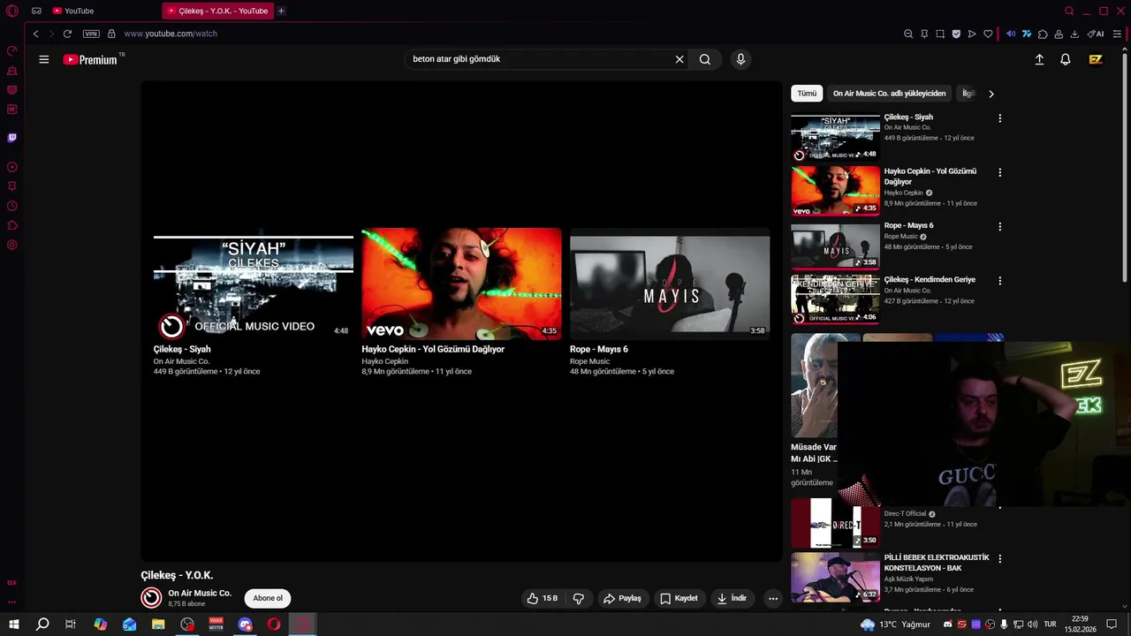1131x636 pixels.
Task: Switch to the 'YouTube' browser tab
Action: click(x=72, y=11)
